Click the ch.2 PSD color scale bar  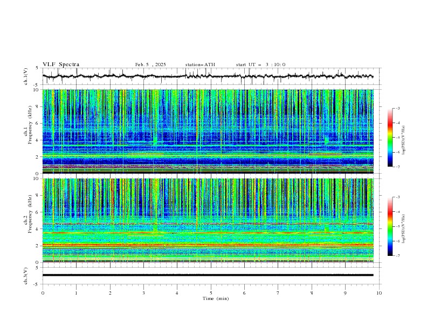click(390, 226)
